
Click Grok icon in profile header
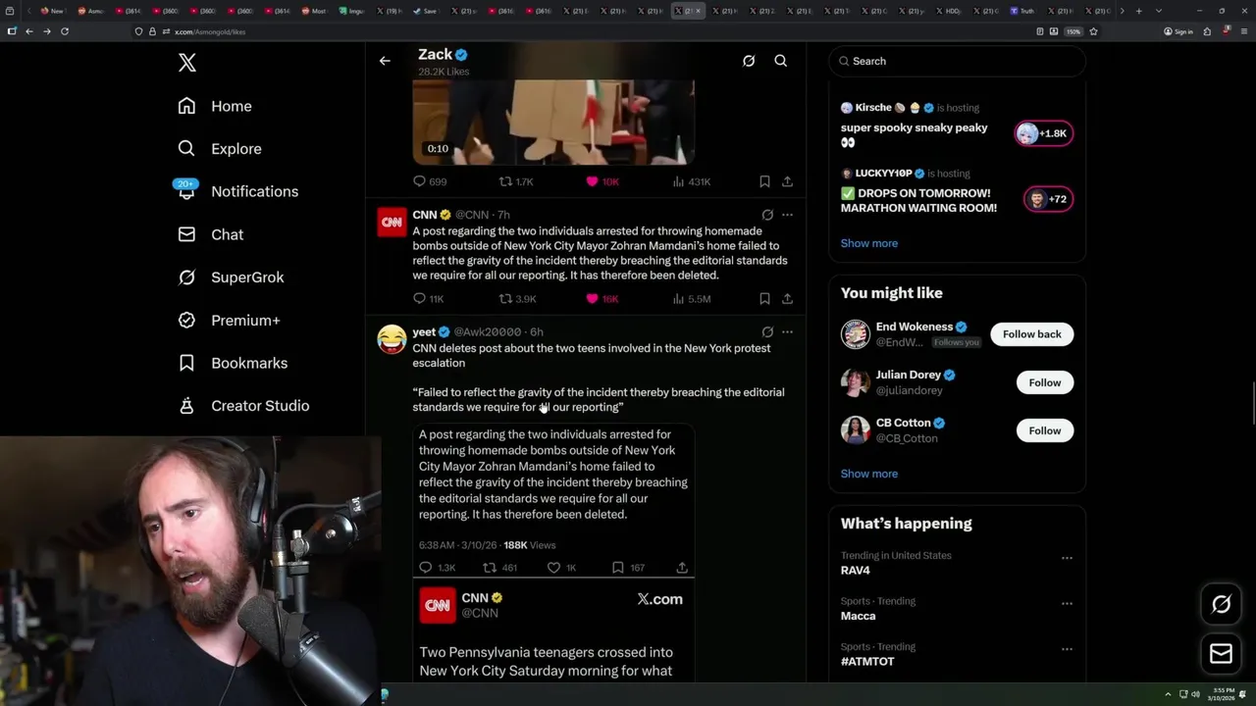749,61
